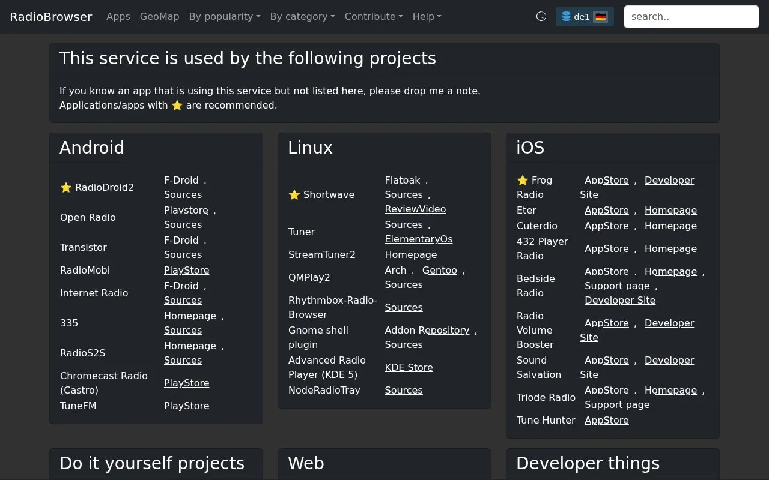Open the Flatpak link for Shortwave
Image resolution: width=769 pixels, height=480 pixels.
pos(403,181)
